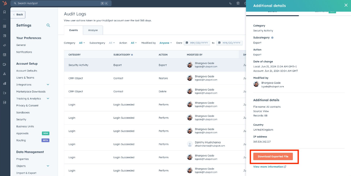Viewport: 351px width, 176px height.
Task: Open Security settings in sidebar
Action: pyautogui.click(x=21, y=119)
